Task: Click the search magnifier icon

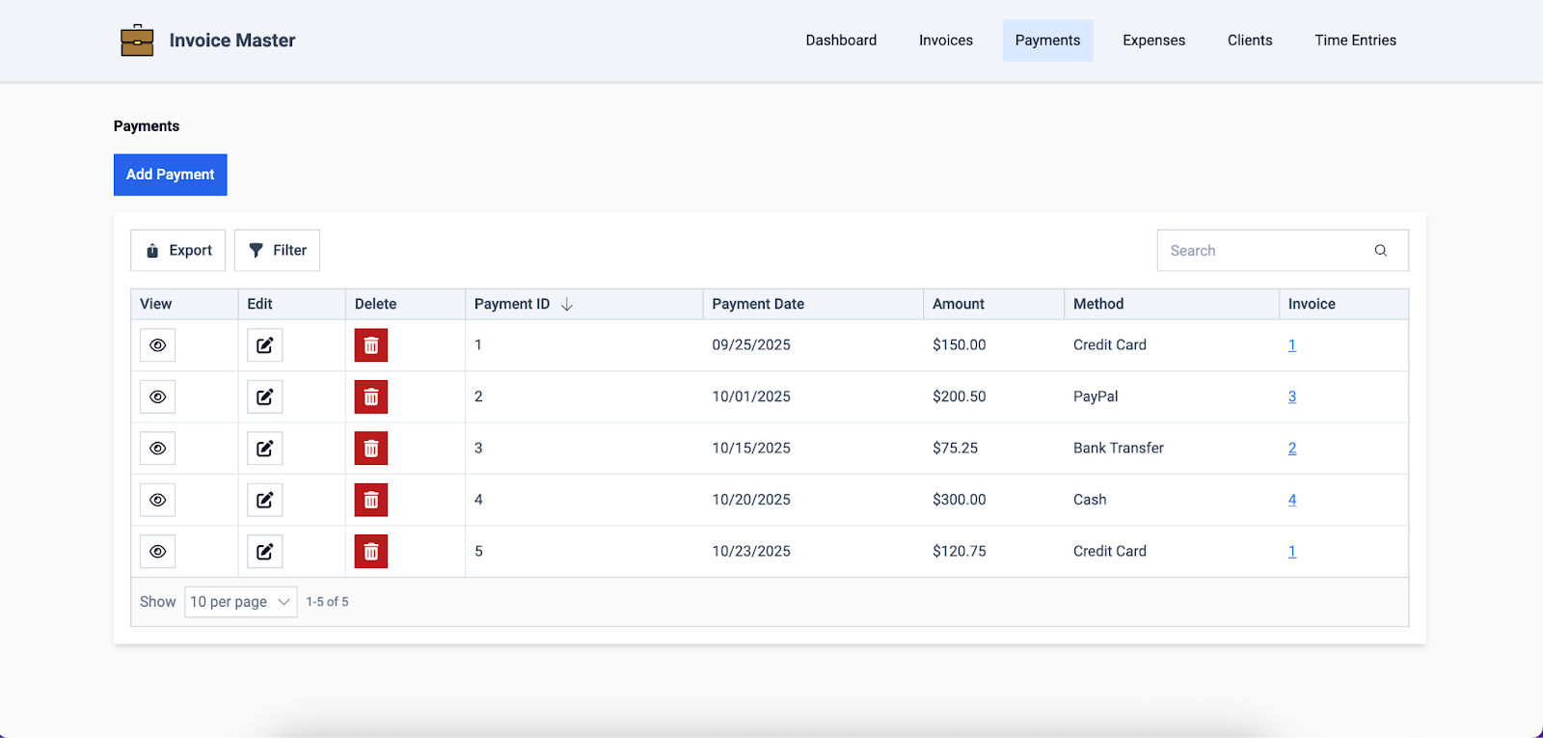Action: [x=1380, y=251]
